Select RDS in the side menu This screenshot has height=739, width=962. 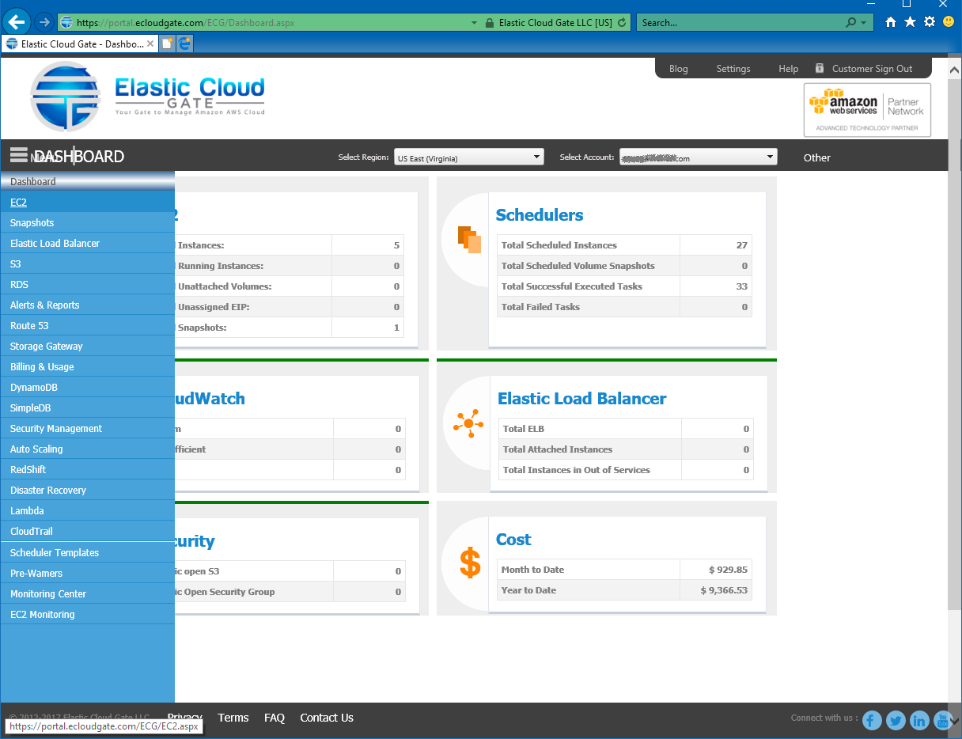[87, 284]
